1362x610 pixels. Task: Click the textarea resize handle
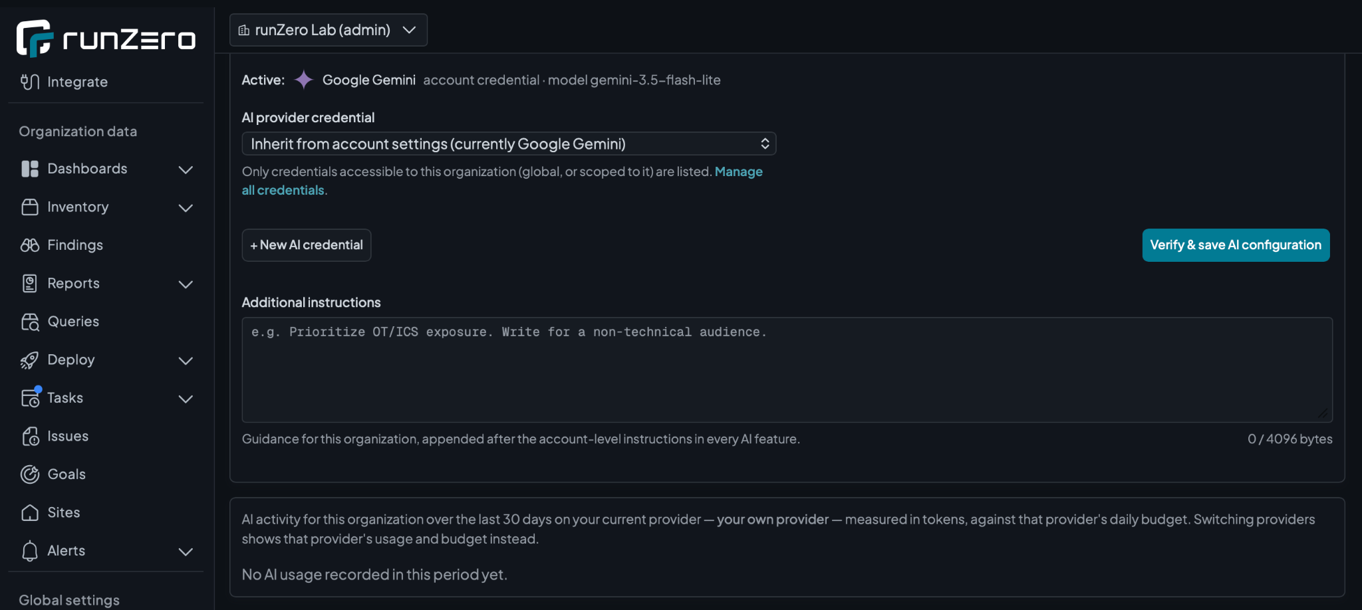pos(1323,413)
